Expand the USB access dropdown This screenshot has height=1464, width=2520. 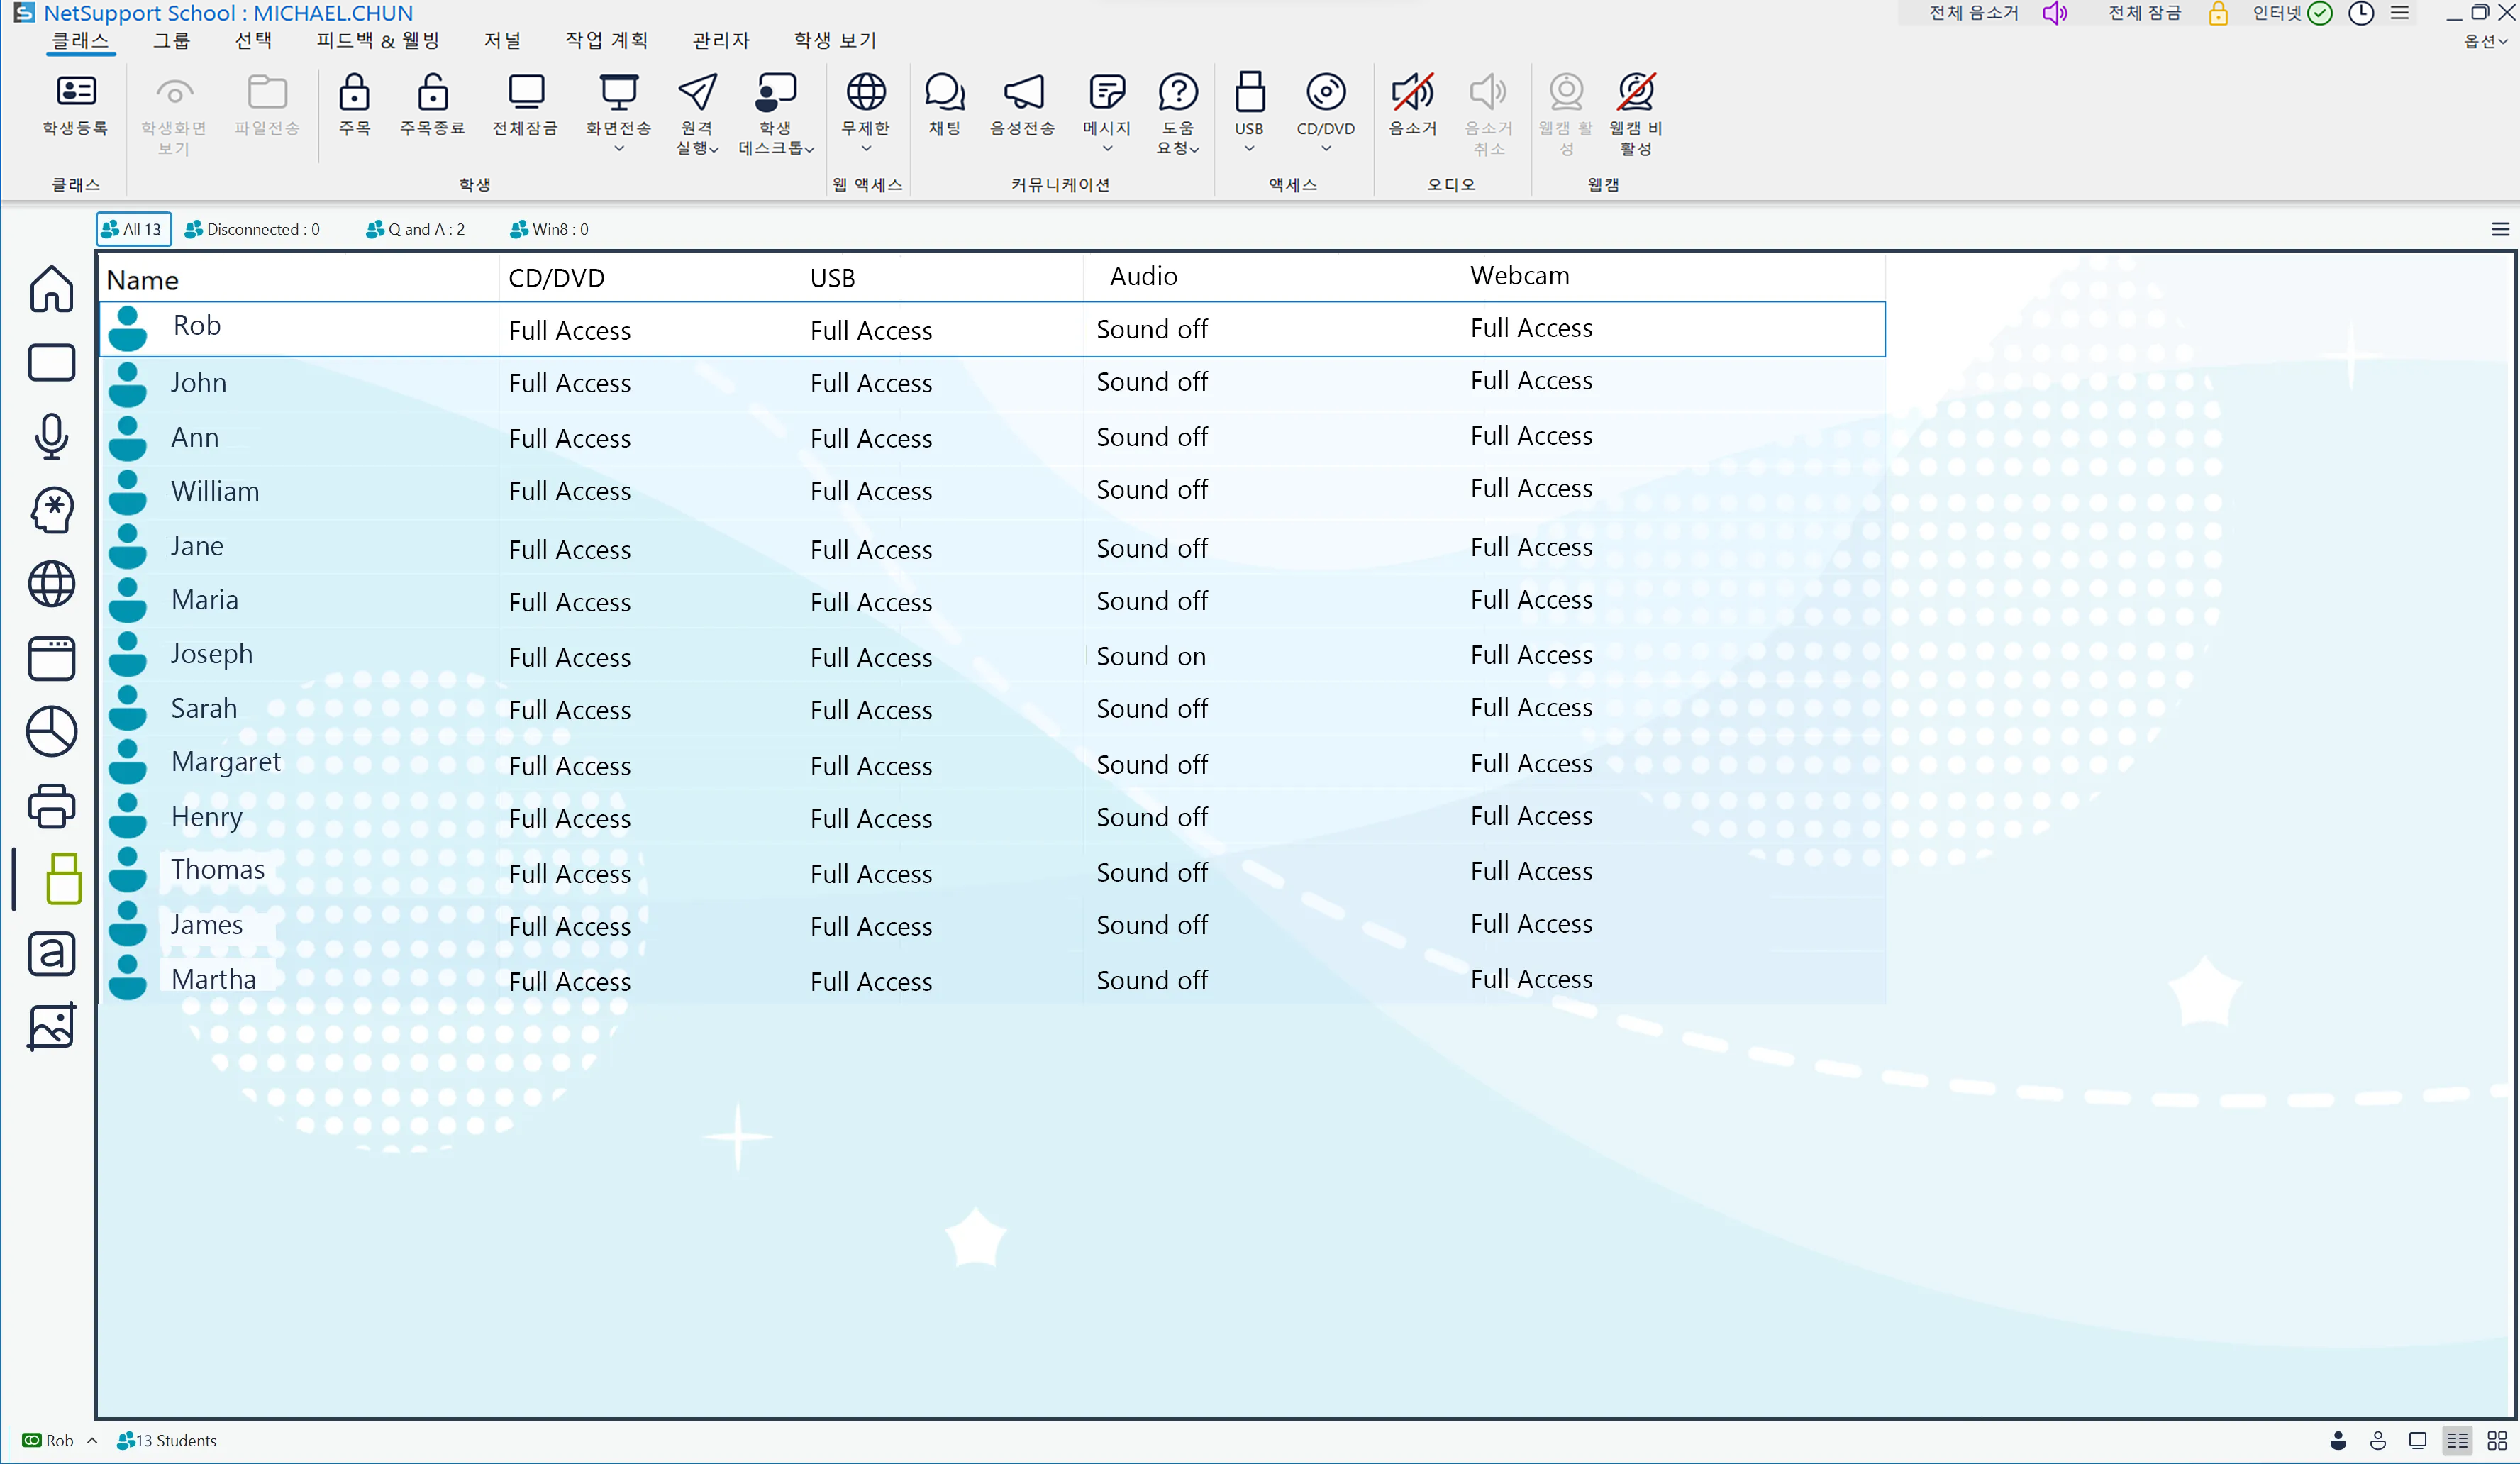pyautogui.click(x=1249, y=149)
